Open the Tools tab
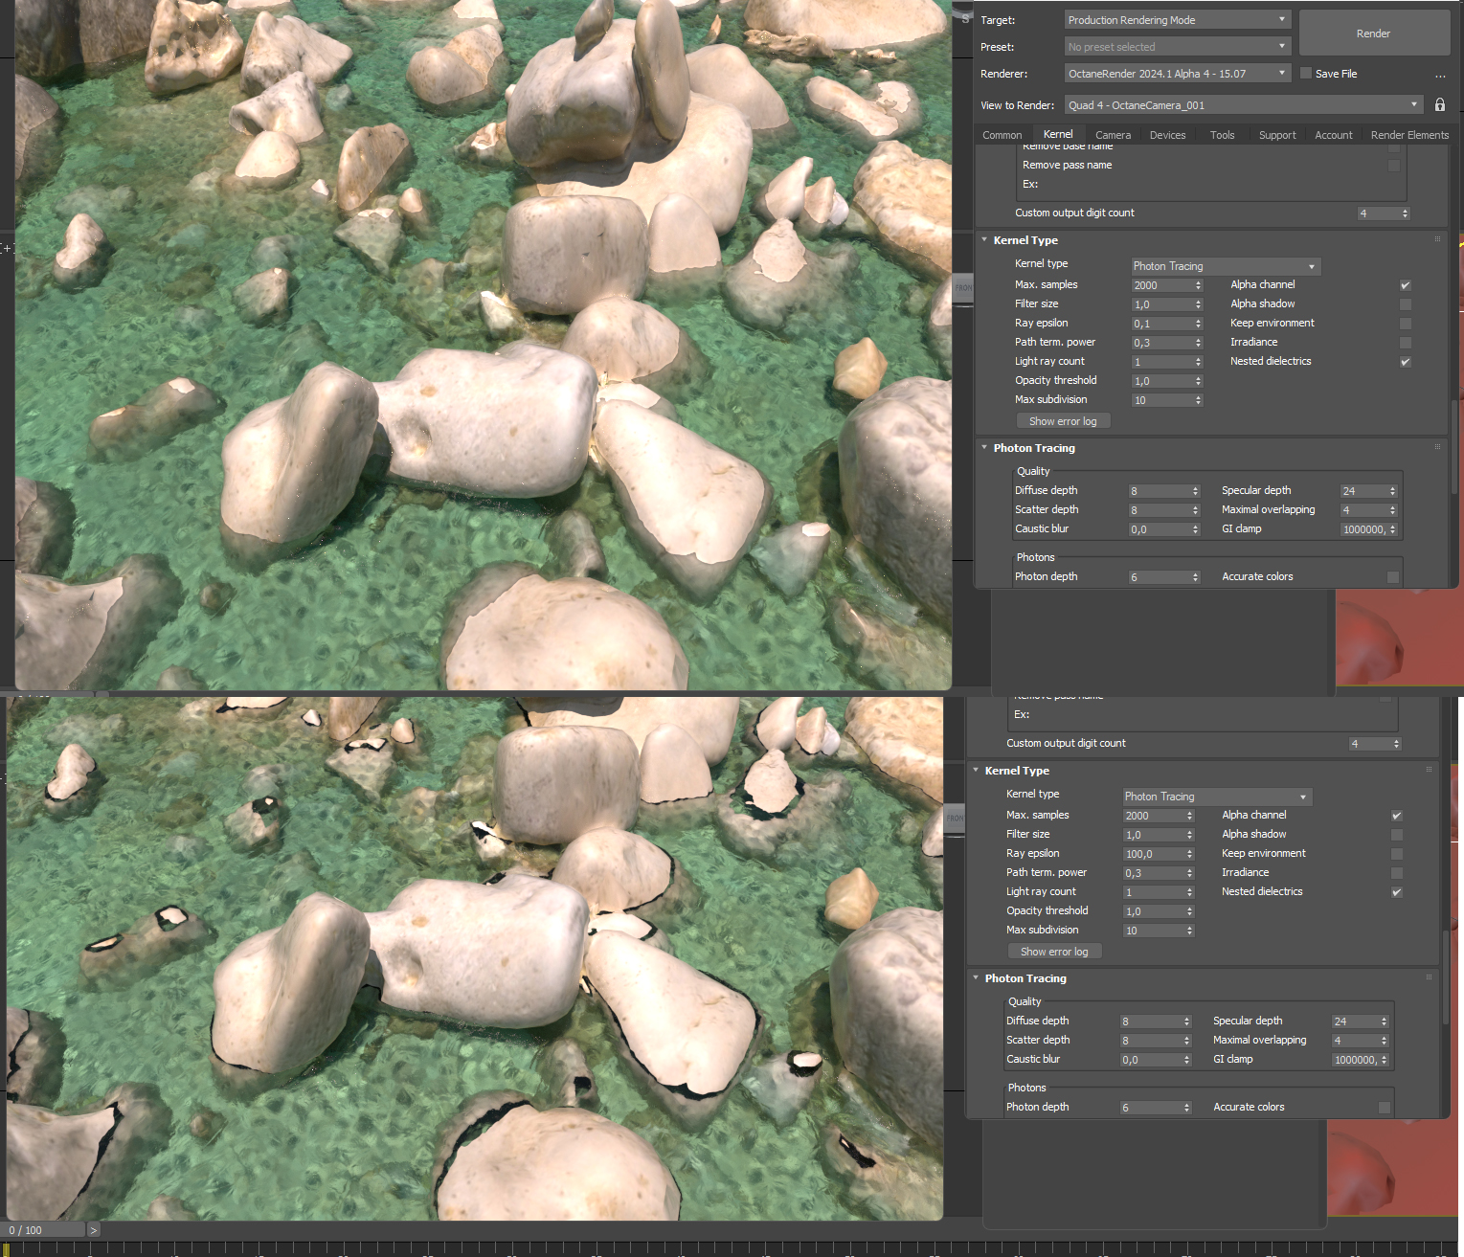1464x1257 pixels. 1222,135
